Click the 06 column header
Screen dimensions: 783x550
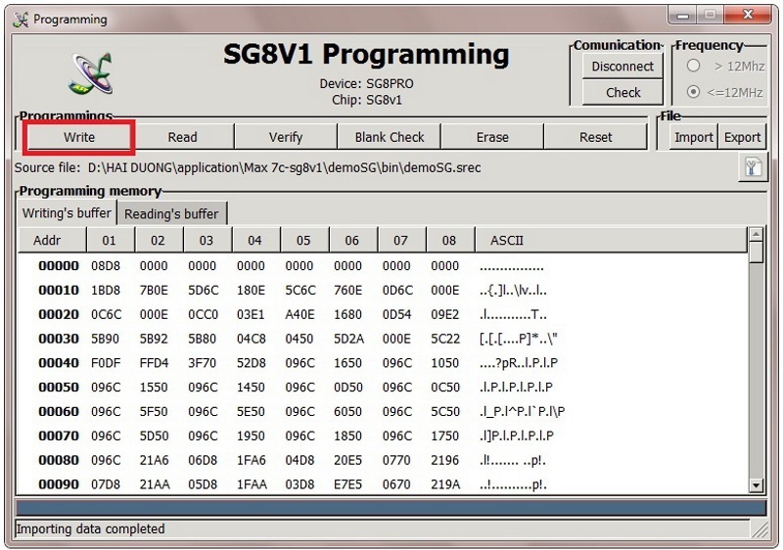351,240
